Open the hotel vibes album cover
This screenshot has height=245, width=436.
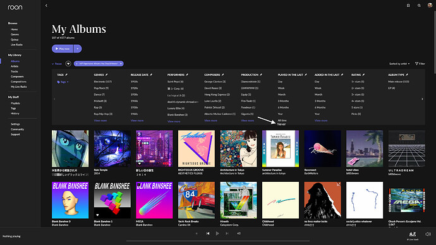coord(365,148)
